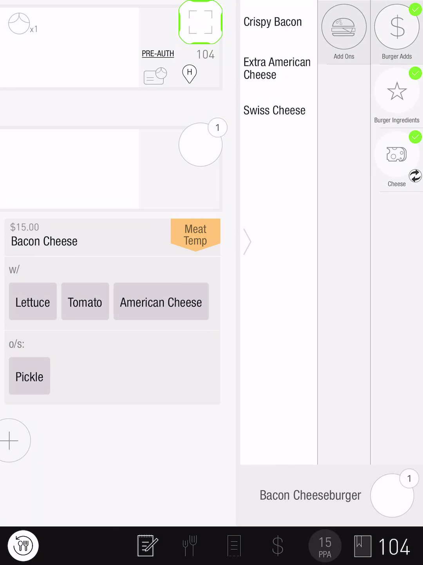Toggle the Lettuce ingredient chip
The height and width of the screenshot is (565, 423).
[x=33, y=302]
